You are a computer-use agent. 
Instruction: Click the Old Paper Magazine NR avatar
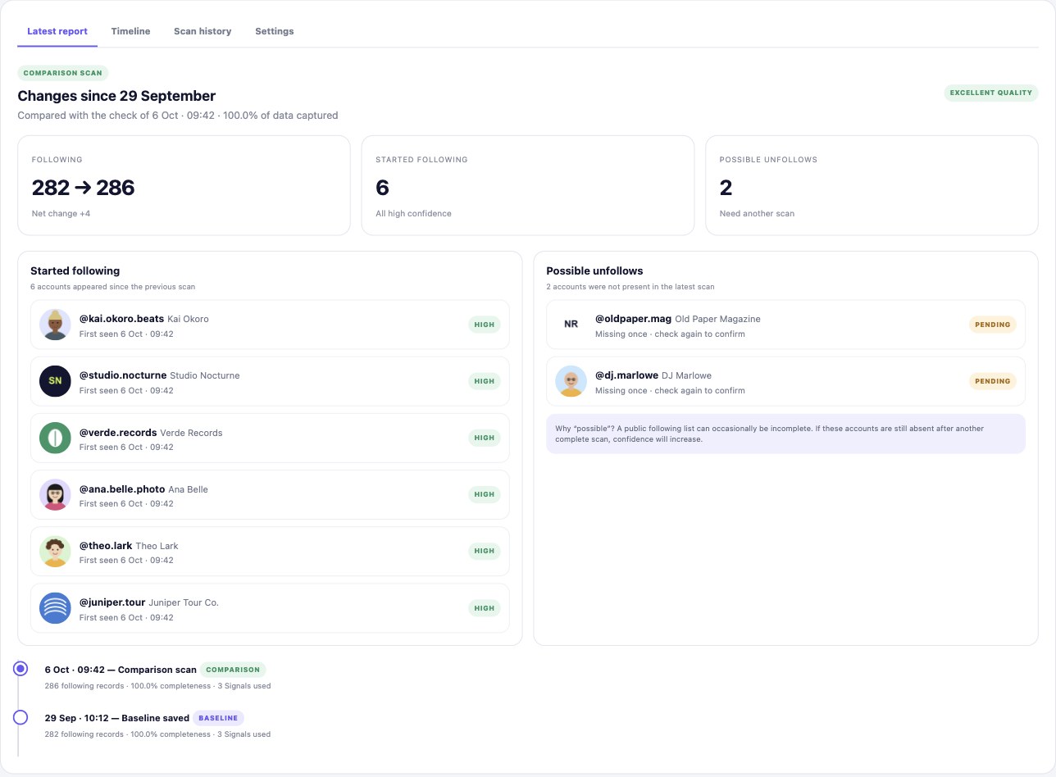pyautogui.click(x=571, y=325)
